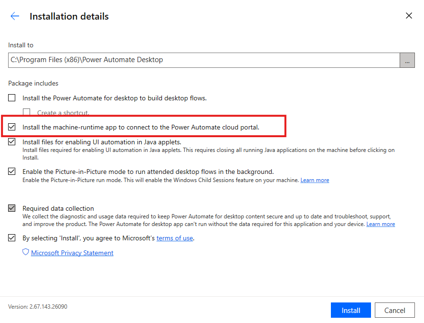Image resolution: width=424 pixels, height=323 pixels.
Task: Tick the Create a shortcut checkbox
Action: (27, 112)
